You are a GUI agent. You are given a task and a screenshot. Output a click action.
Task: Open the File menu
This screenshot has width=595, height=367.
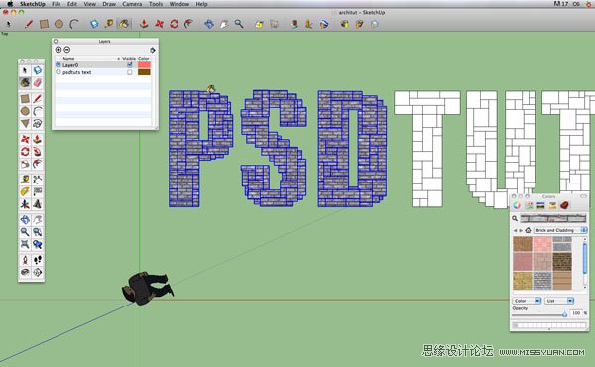(57, 4)
